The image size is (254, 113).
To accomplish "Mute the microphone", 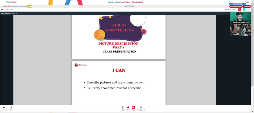I will pos(11,108).
